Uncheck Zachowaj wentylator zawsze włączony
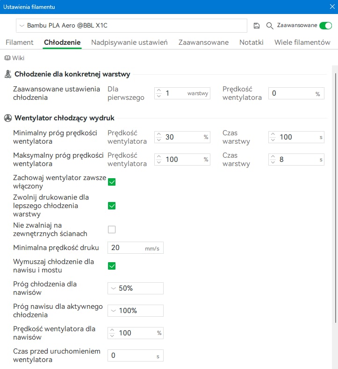 112,182
